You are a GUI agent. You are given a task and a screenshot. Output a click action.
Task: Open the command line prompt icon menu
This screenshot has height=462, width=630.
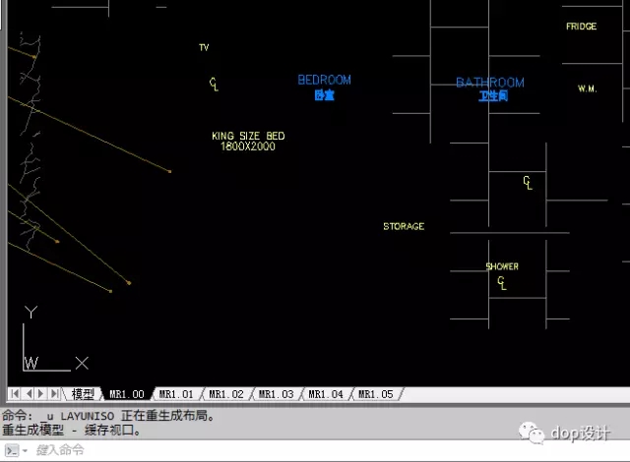pyautogui.click(x=16, y=450)
